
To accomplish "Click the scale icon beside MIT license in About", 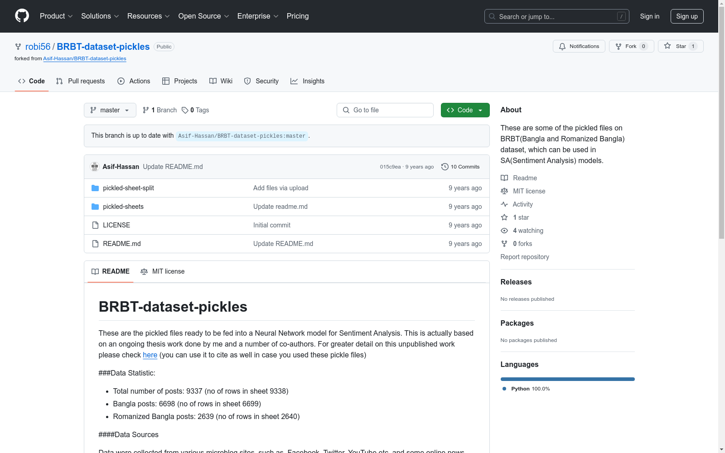I will point(504,191).
